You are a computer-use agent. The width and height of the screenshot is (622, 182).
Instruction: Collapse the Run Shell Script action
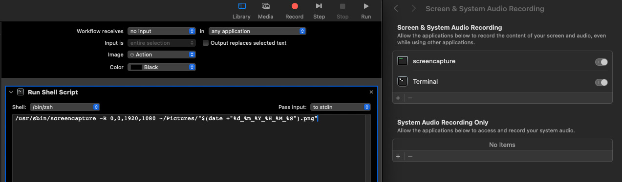coord(11,92)
